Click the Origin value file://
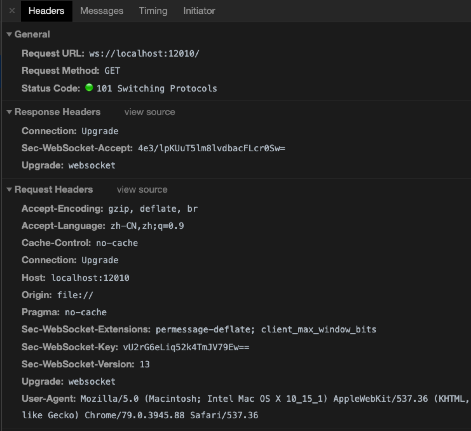This screenshot has width=471, height=431. click(x=75, y=295)
